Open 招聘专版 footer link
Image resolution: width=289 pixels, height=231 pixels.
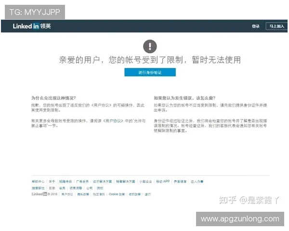[66, 181]
